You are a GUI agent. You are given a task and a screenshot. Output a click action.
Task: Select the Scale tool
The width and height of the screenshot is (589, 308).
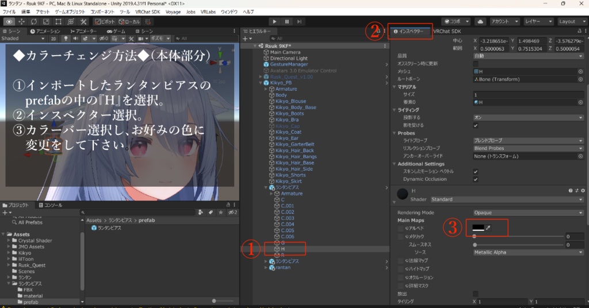click(46, 22)
